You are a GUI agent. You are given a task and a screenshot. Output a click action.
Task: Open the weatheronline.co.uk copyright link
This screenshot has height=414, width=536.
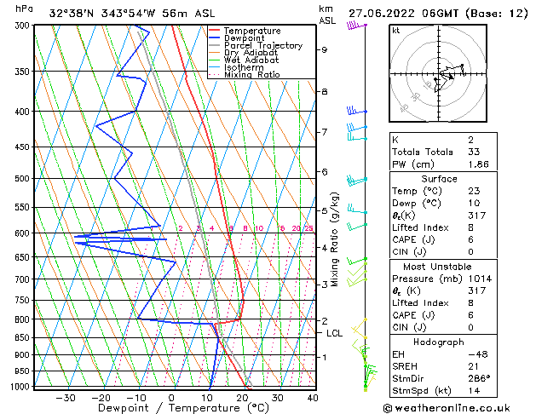coord(447,408)
